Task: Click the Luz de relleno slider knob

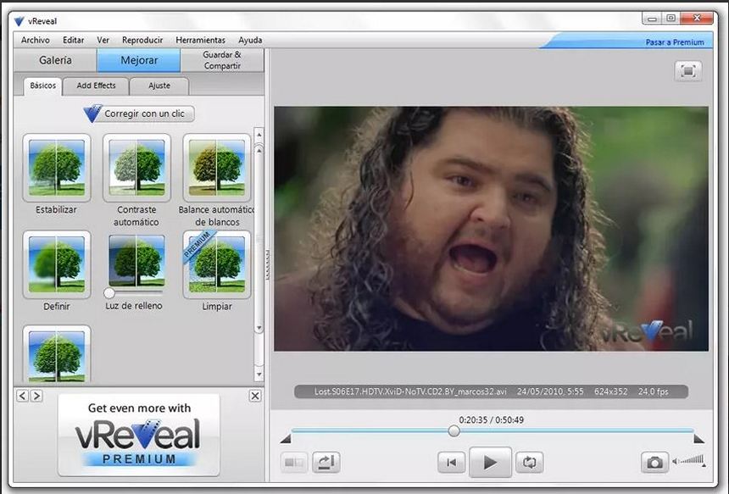Action: [109, 293]
